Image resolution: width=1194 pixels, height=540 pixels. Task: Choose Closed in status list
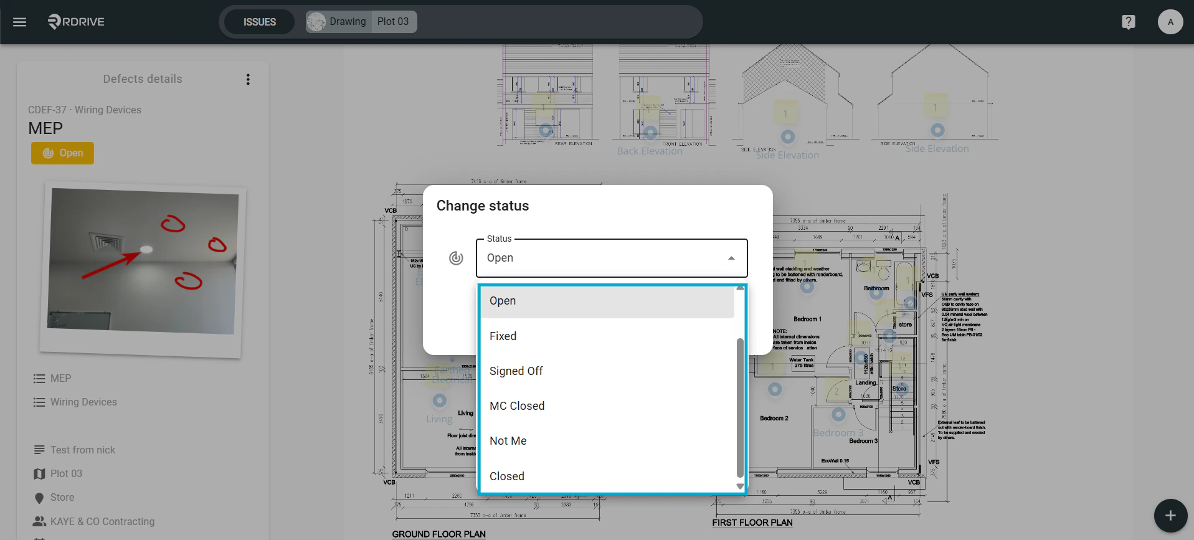pyautogui.click(x=607, y=476)
